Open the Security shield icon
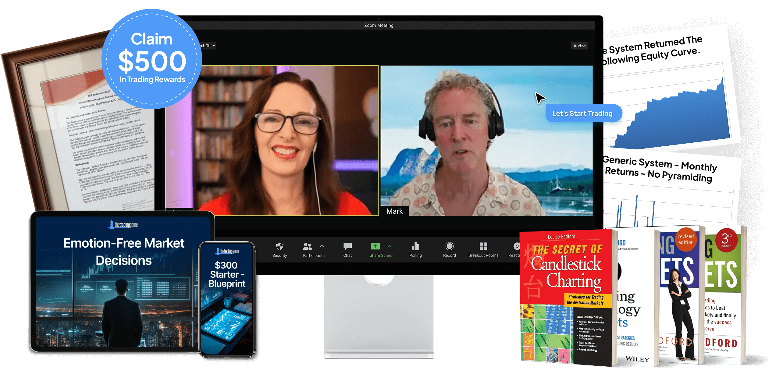Screen dimensions: 783x373 click(279, 246)
